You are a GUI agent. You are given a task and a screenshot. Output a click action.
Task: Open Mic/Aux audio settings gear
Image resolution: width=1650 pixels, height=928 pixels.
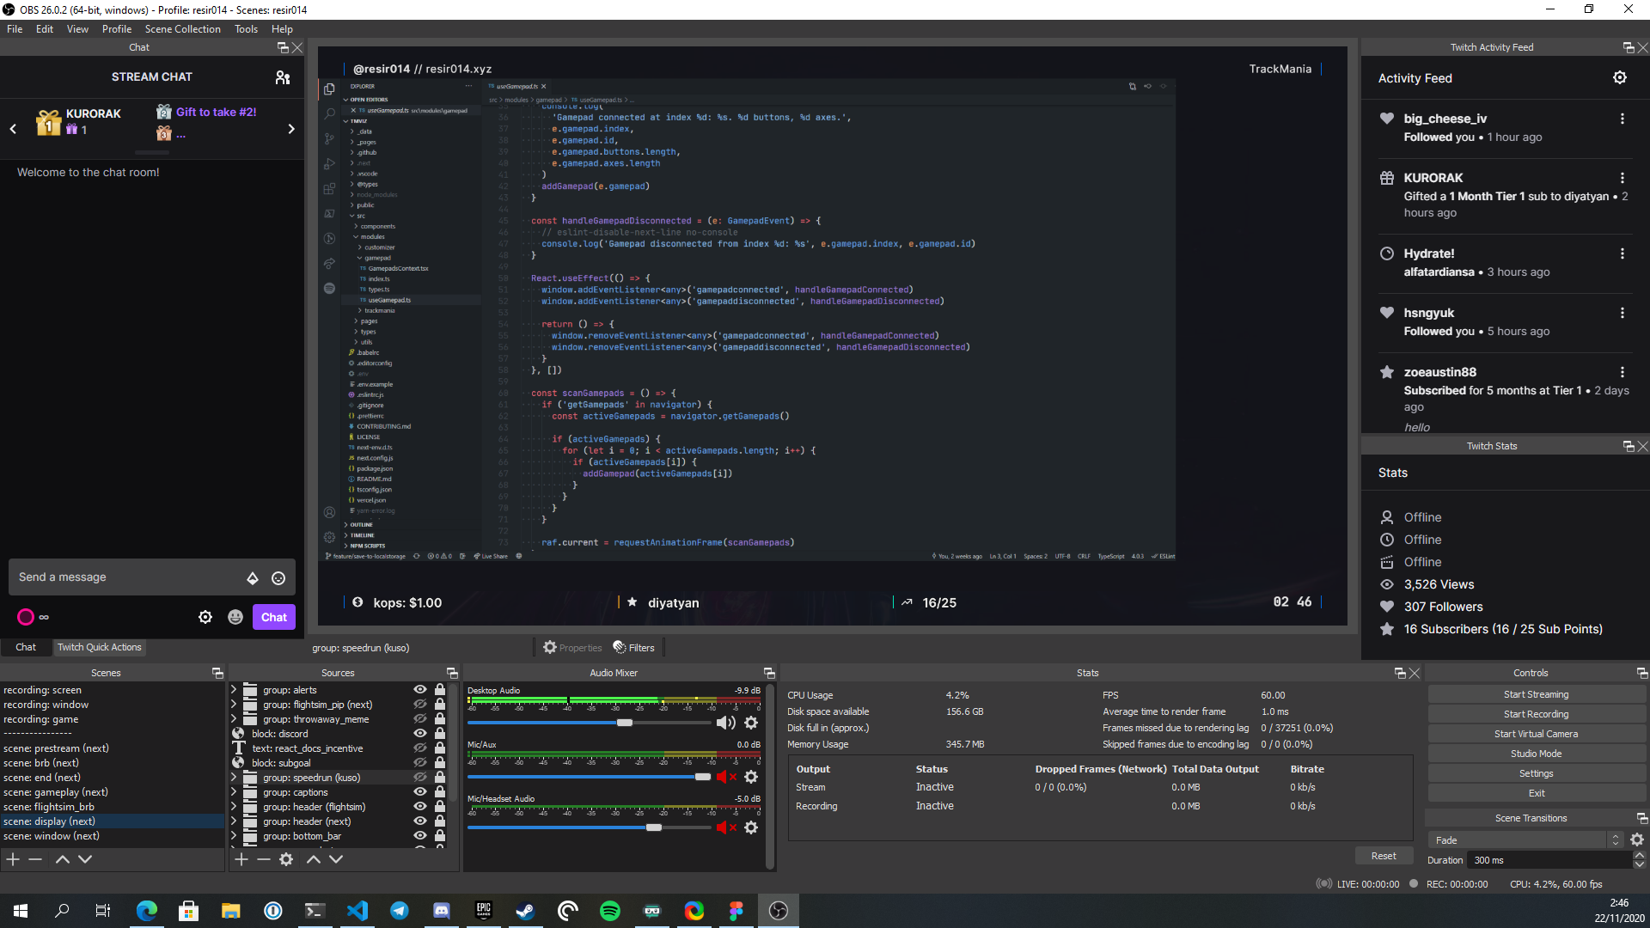pyautogui.click(x=751, y=777)
